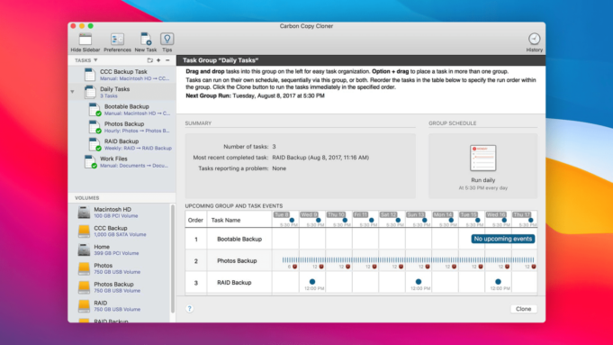This screenshot has height=345, width=613.
Task: Open Preferences from the toolbar
Action: pyautogui.click(x=117, y=40)
